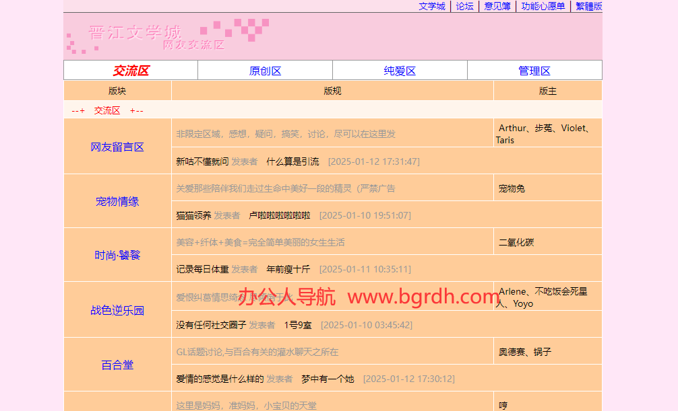Open post 爱情的感觉是什么样的
The image size is (678, 411).
pos(220,379)
